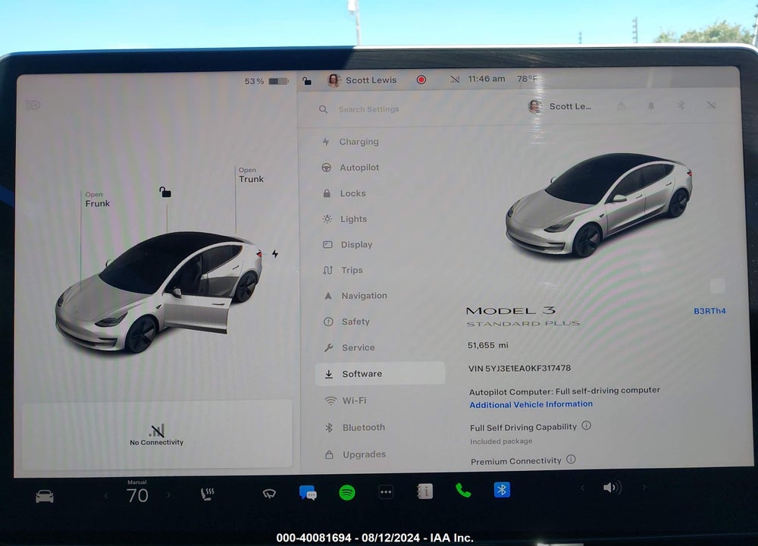Select the Software settings item
Viewport: 758px width, 546px height.
click(x=380, y=374)
